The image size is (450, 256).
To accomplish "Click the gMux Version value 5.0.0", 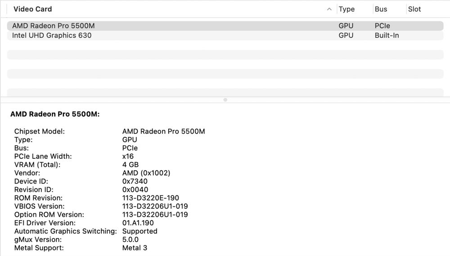I will (x=130, y=239).
